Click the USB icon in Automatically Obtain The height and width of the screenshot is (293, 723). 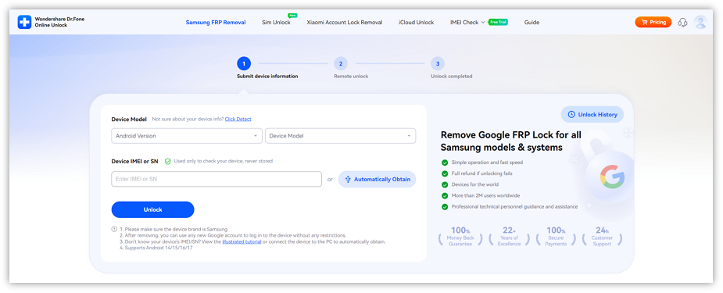348,179
